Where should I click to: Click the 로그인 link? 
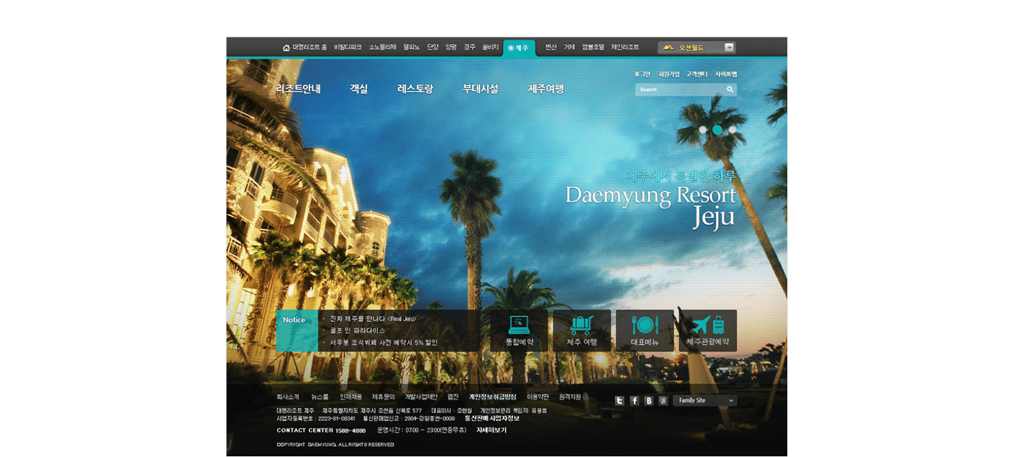pos(642,74)
